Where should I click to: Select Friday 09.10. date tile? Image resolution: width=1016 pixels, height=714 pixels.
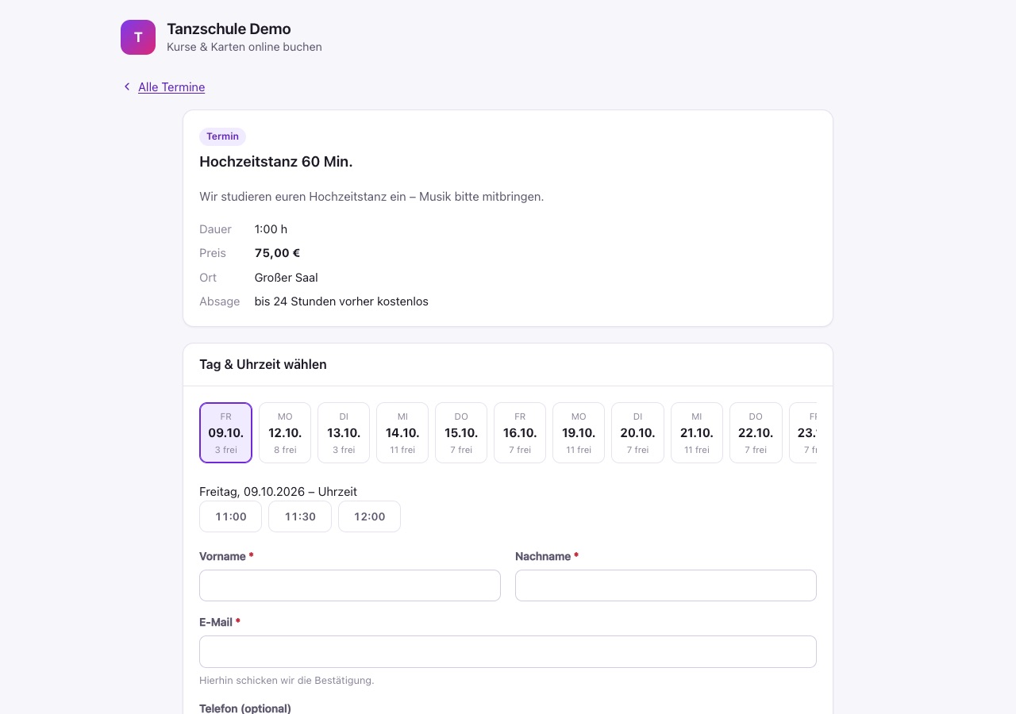(x=226, y=432)
